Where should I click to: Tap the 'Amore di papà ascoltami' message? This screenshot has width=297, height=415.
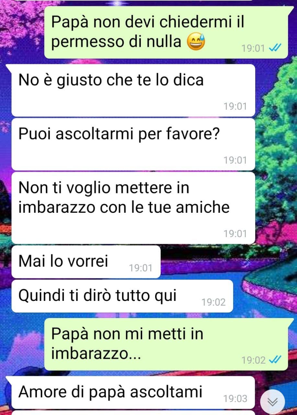click(133, 392)
